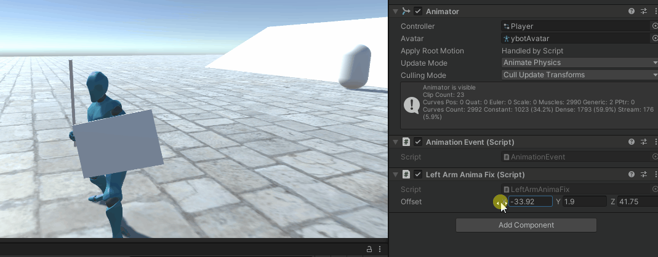
Task: Collapse the Animator component foldout
Action: tap(395, 11)
